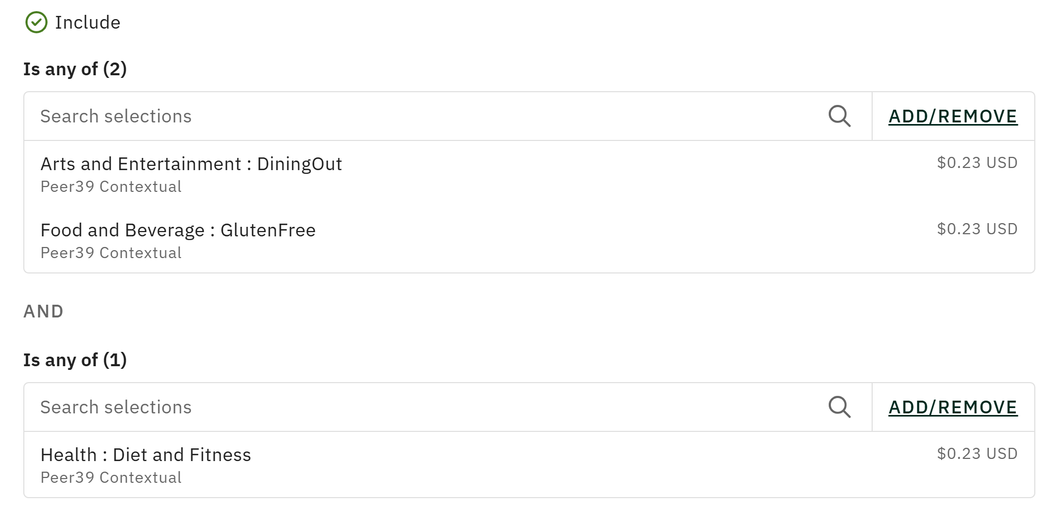
Task: Select the Arts and Entertainment : DiningOut entry
Action: tap(191, 164)
